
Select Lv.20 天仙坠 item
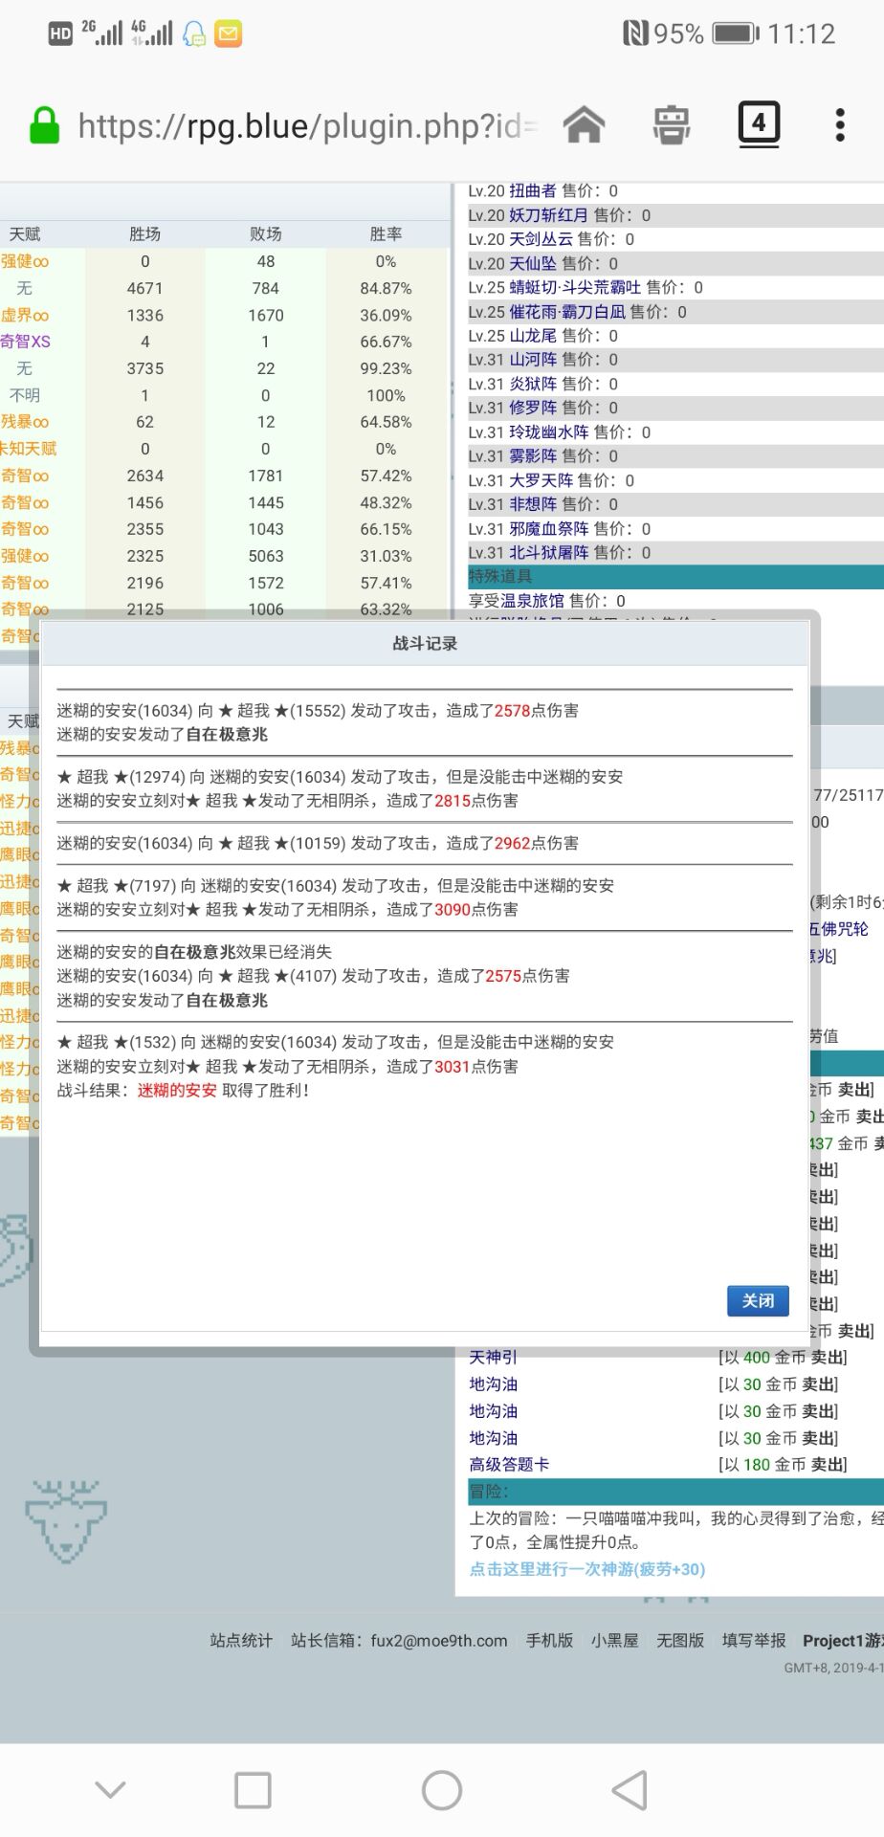point(533,263)
